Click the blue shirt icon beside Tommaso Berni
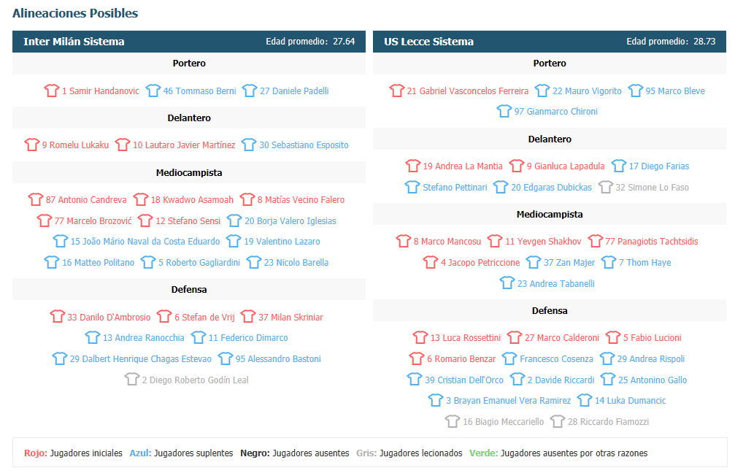Screen dimensions: 735x476 click(x=153, y=91)
